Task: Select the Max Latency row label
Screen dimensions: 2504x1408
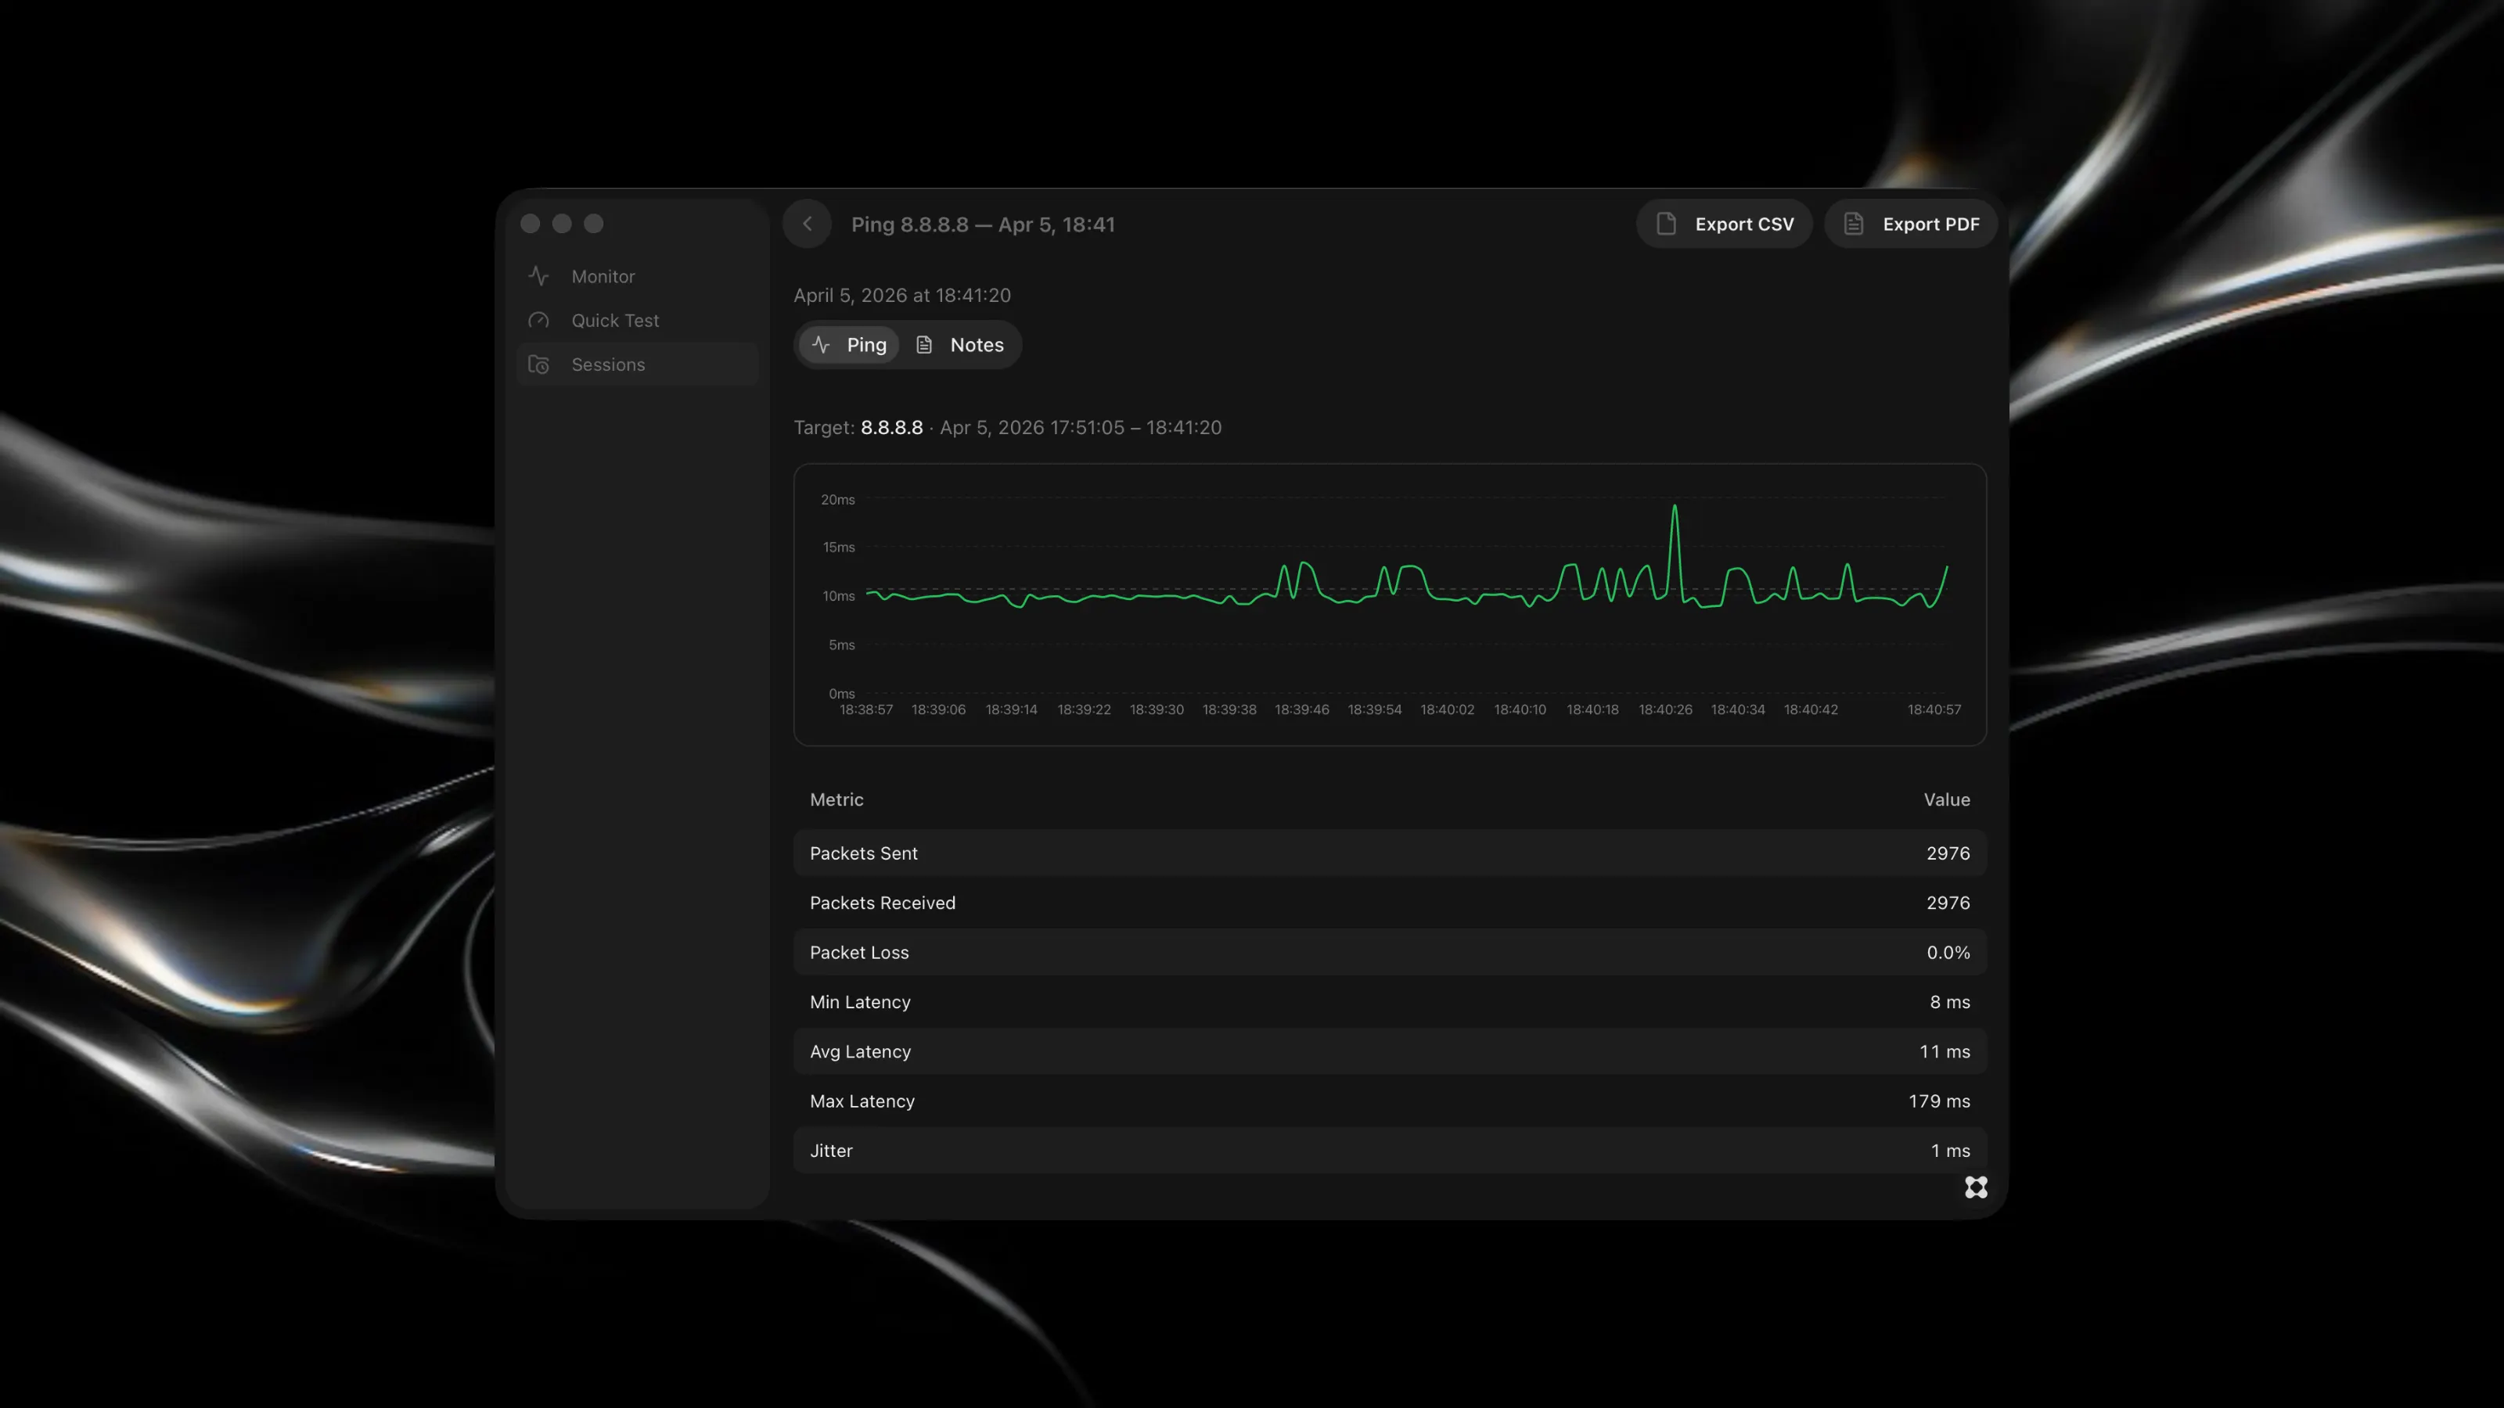Action: [x=862, y=1101]
